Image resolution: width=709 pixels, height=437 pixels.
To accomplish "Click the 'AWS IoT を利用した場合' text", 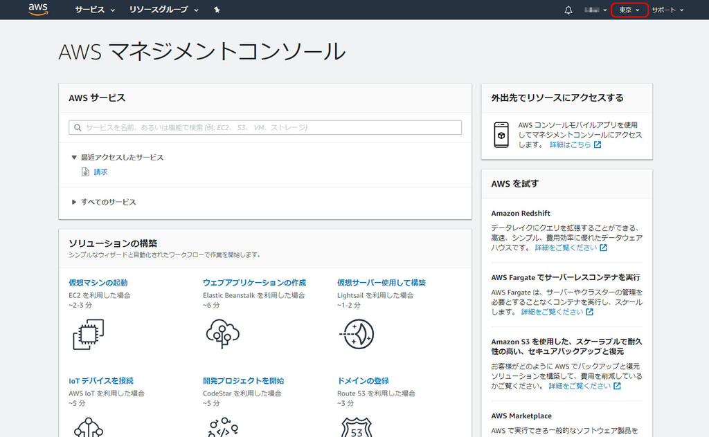I will tap(107, 393).
